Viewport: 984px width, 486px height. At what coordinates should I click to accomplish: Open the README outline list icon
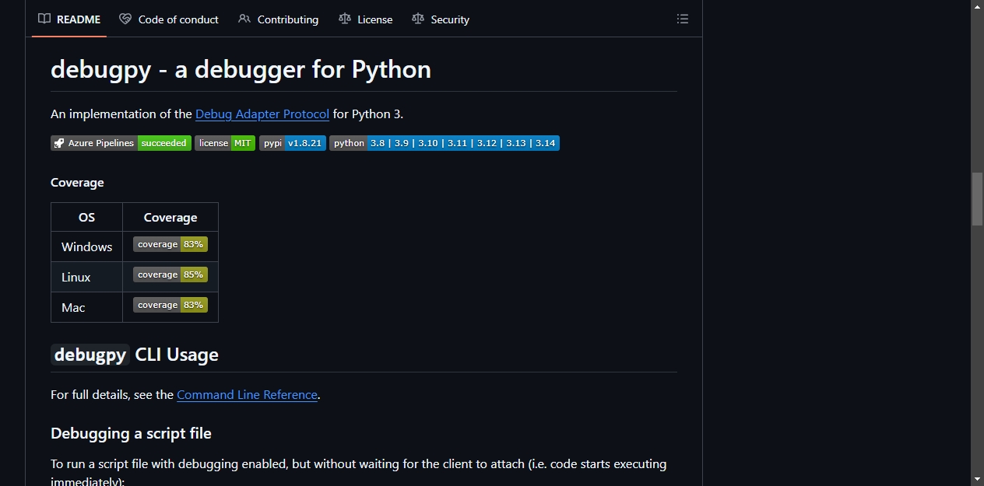tap(683, 19)
